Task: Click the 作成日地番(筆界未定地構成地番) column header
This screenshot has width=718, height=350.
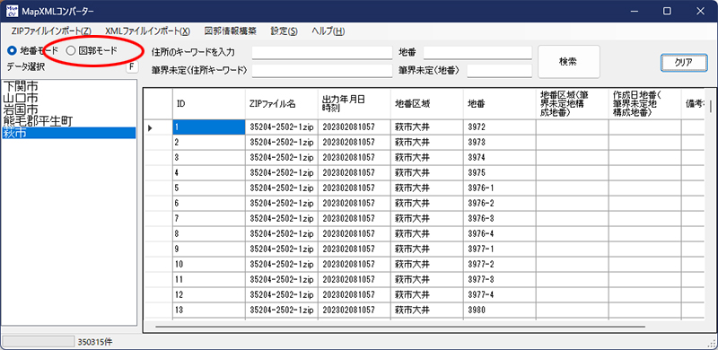Action: pyautogui.click(x=644, y=104)
